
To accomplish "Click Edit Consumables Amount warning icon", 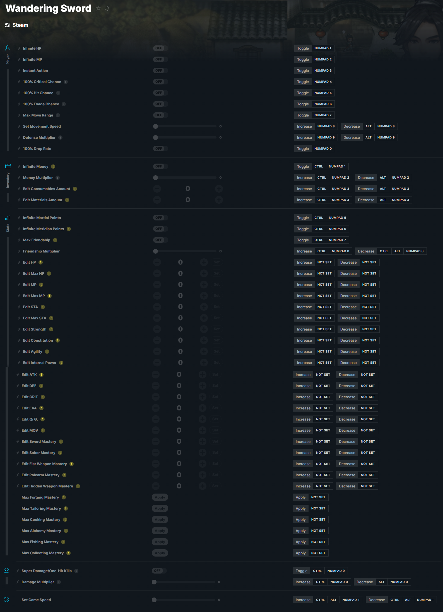I will coord(75,189).
